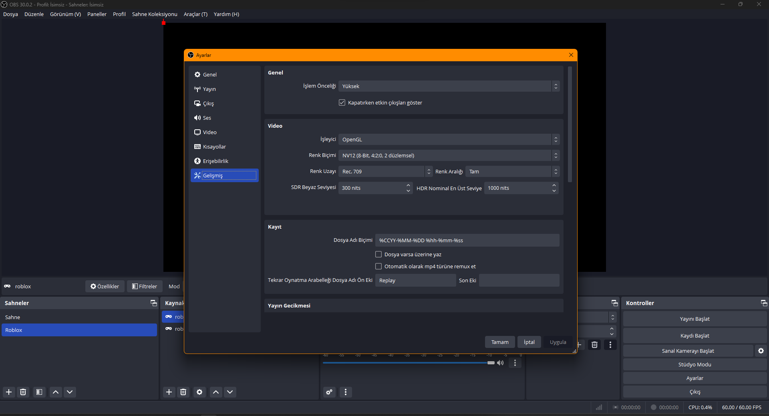This screenshot has width=769, height=416.
Task: Click virtual camera settings gear icon
Action: (x=761, y=351)
